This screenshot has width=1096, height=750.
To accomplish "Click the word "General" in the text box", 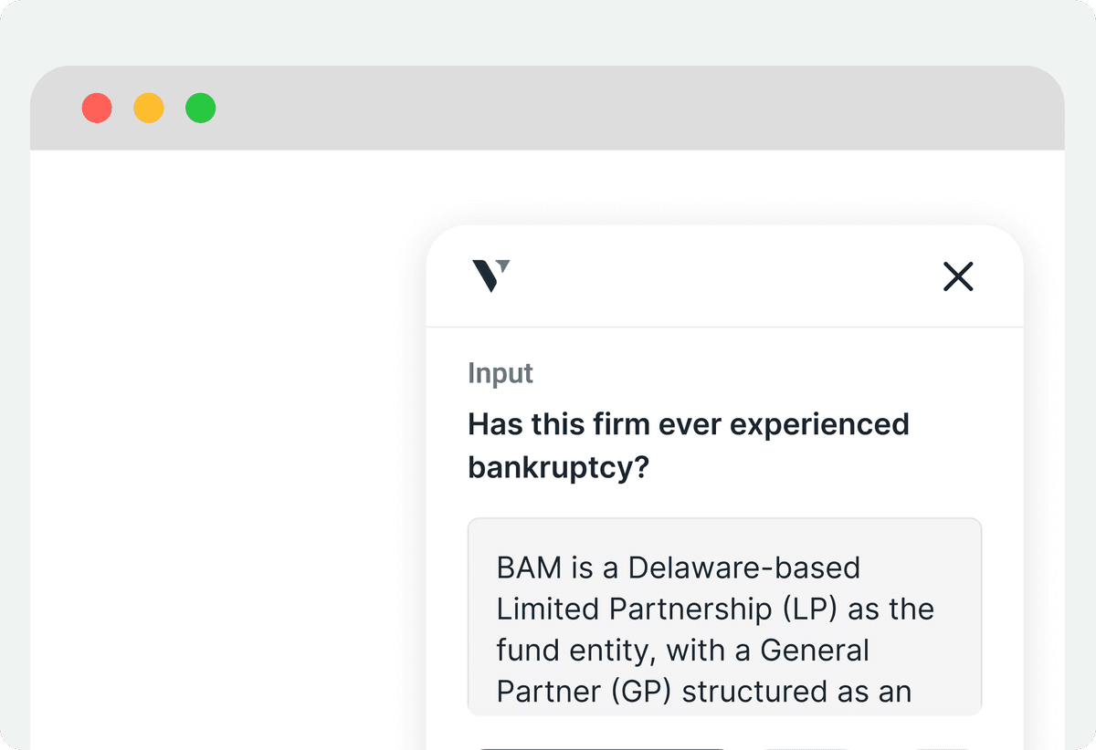I will click(815, 651).
